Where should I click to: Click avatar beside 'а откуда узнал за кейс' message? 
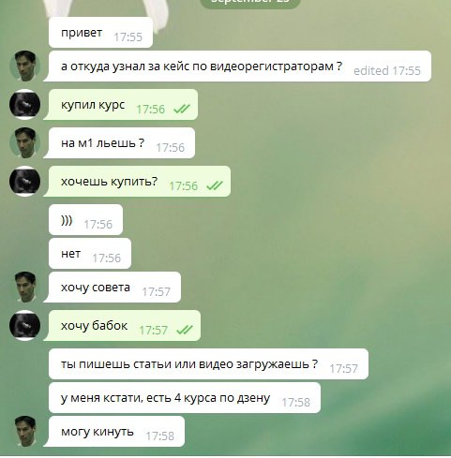[x=24, y=66]
